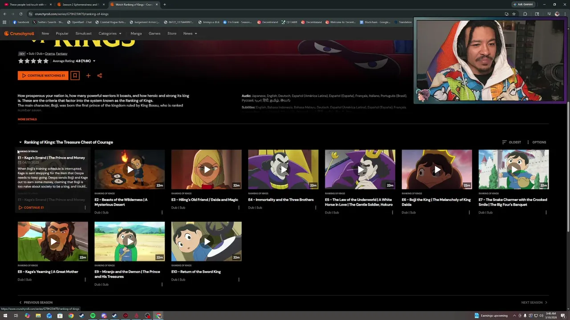Click the plus icon to add to Crunchylist
Image resolution: width=570 pixels, height=320 pixels.
tap(88, 76)
